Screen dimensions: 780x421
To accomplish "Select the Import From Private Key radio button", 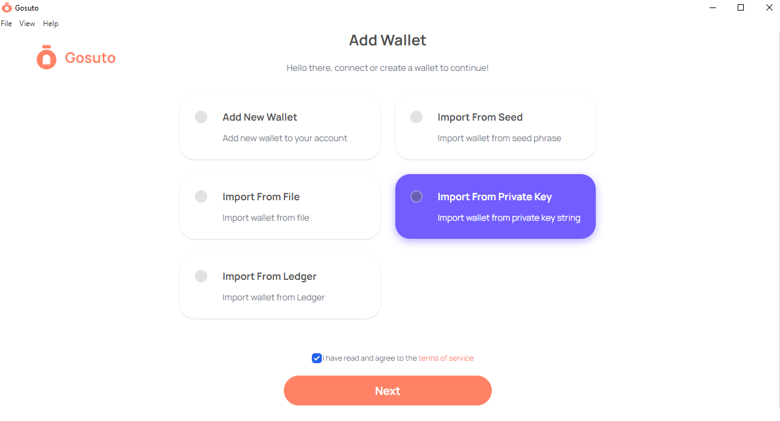I will pyautogui.click(x=416, y=197).
